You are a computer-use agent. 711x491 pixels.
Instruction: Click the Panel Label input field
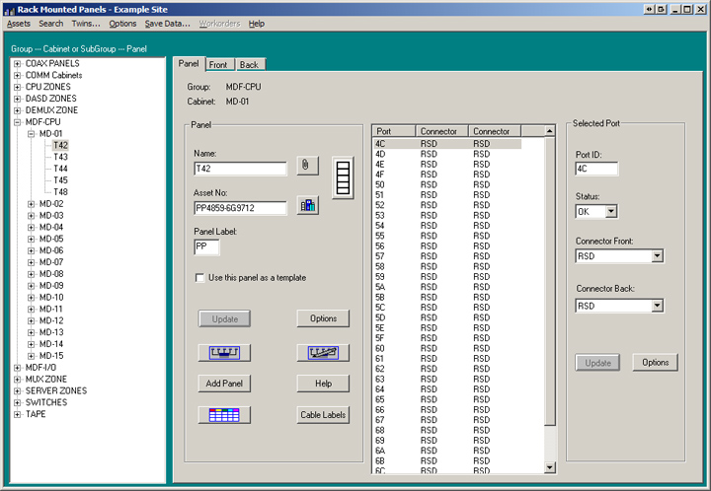(x=206, y=247)
